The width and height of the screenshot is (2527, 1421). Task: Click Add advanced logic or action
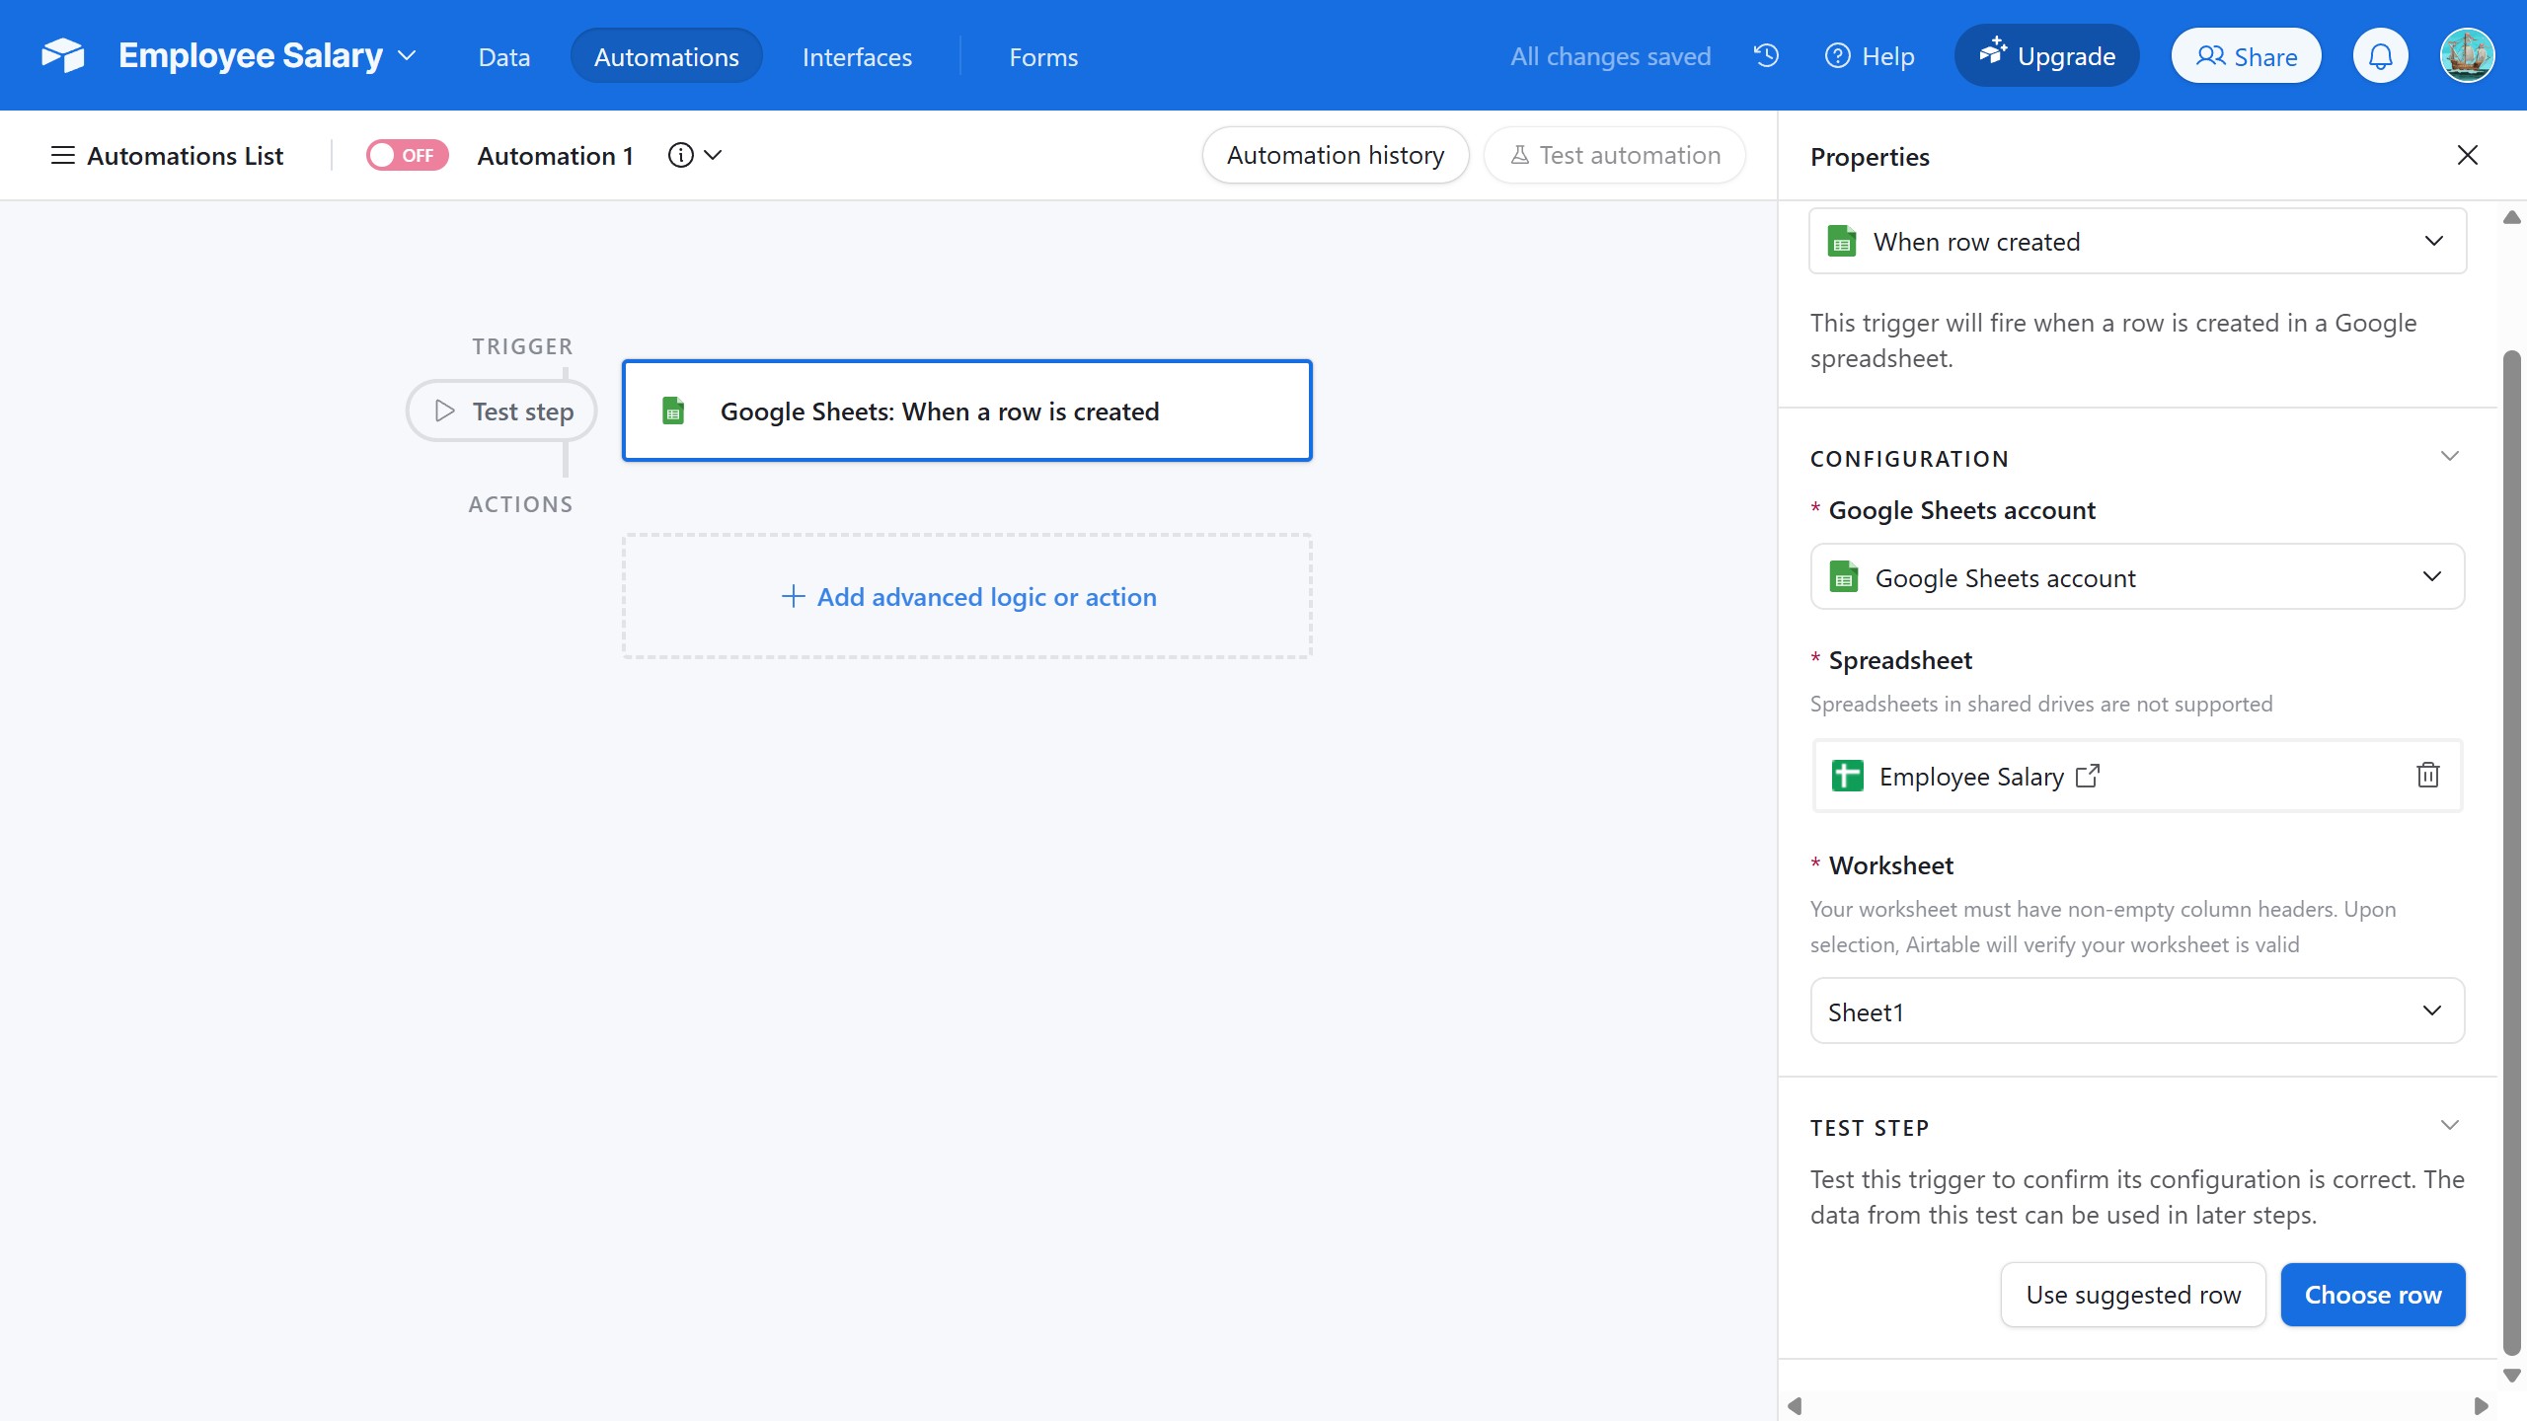coord(967,596)
